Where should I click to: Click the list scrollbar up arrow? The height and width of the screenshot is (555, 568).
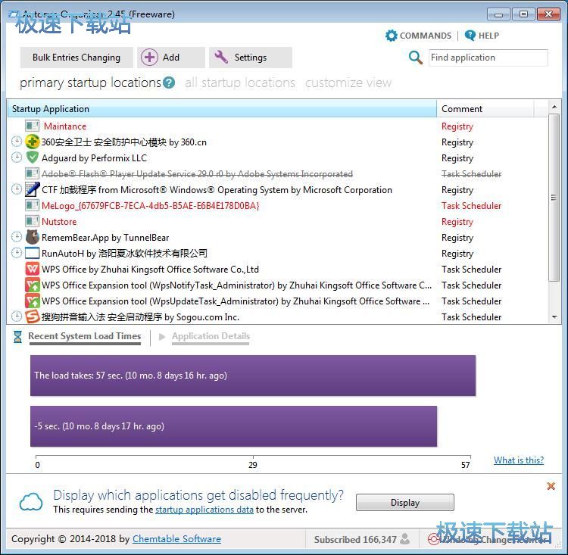(x=554, y=107)
